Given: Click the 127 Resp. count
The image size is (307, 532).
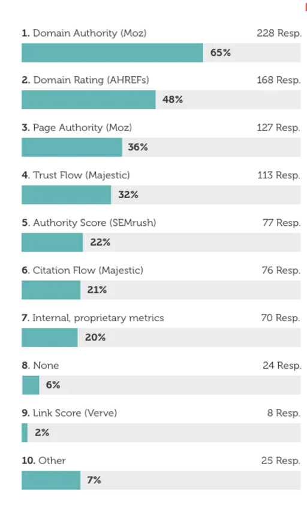Looking at the screenshot, I should point(279,127).
